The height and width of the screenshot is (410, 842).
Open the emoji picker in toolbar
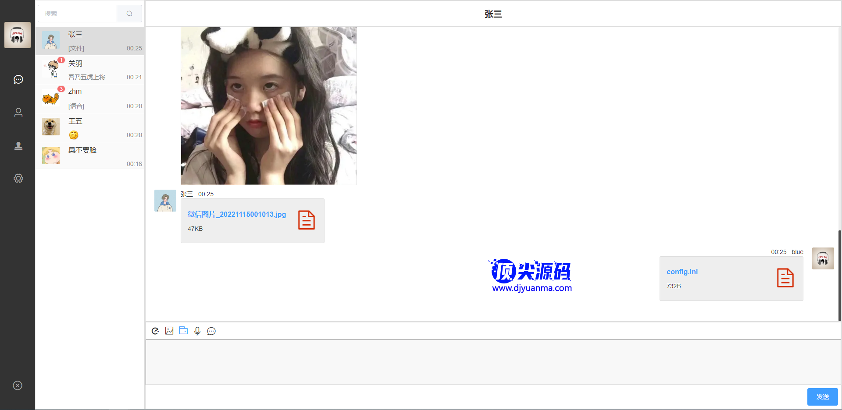(155, 331)
